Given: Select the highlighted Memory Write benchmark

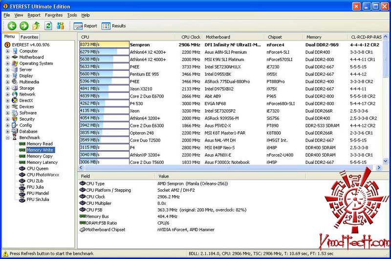Looking at the screenshot, I should tap(40, 150).
